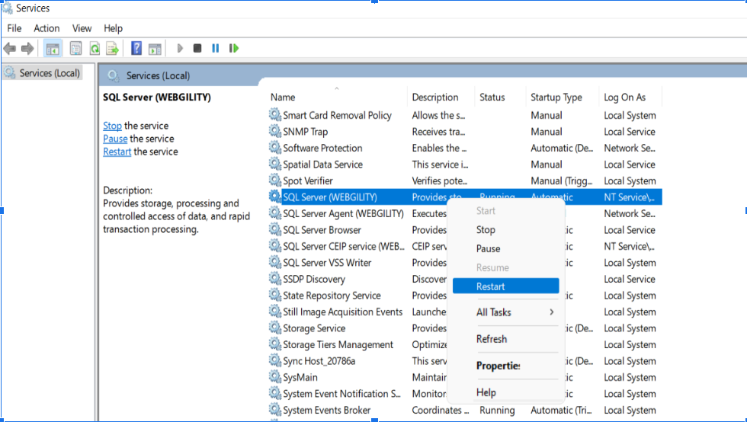Select the SQL Server Agent (WEBGILITY) service
This screenshot has height=422, width=747.
tap(343, 213)
